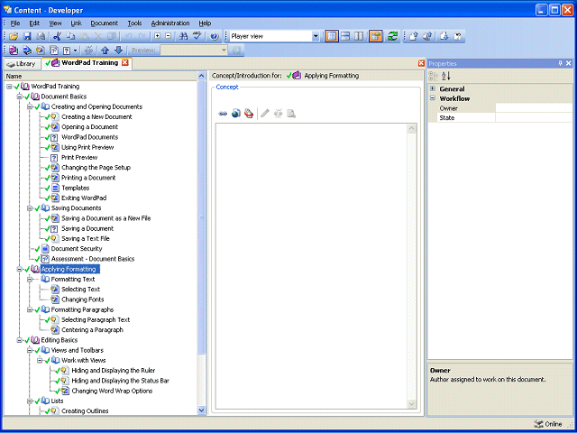
Task: Click the Open folder toolbar icon
Action: coord(14,36)
